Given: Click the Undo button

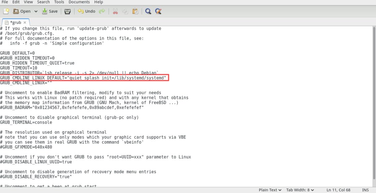Looking at the screenshot, I should pyautogui.click(x=86, y=11).
